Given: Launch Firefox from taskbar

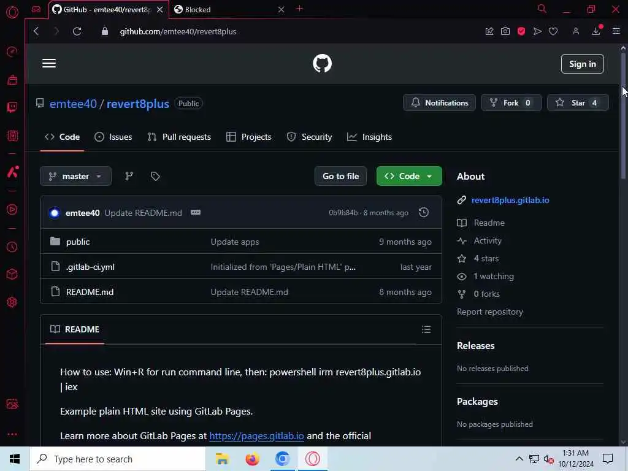Looking at the screenshot, I should coord(252,459).
